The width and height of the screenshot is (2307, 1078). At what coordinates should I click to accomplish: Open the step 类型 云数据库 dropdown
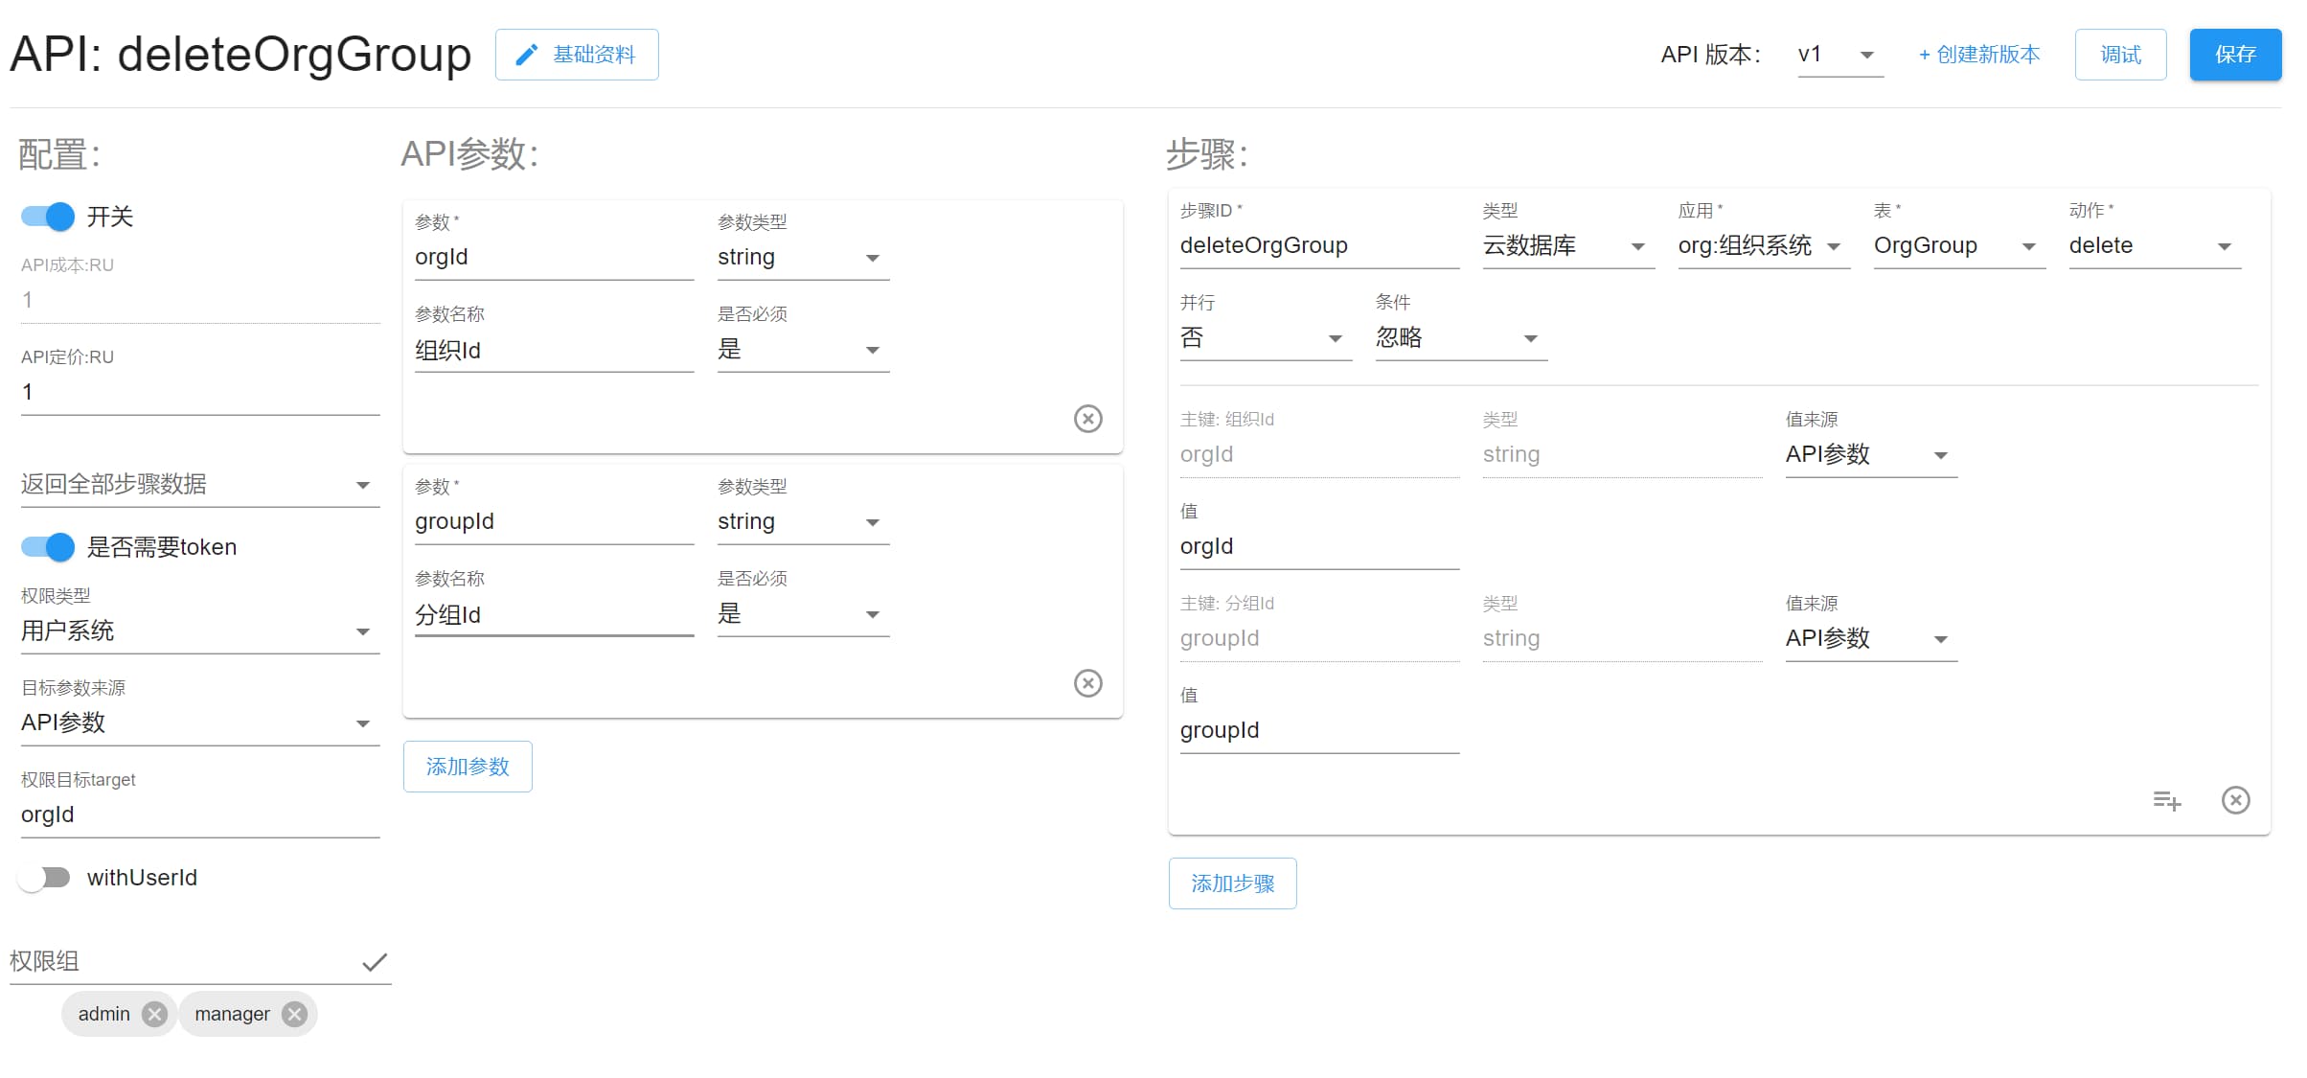coord(1568,245)
